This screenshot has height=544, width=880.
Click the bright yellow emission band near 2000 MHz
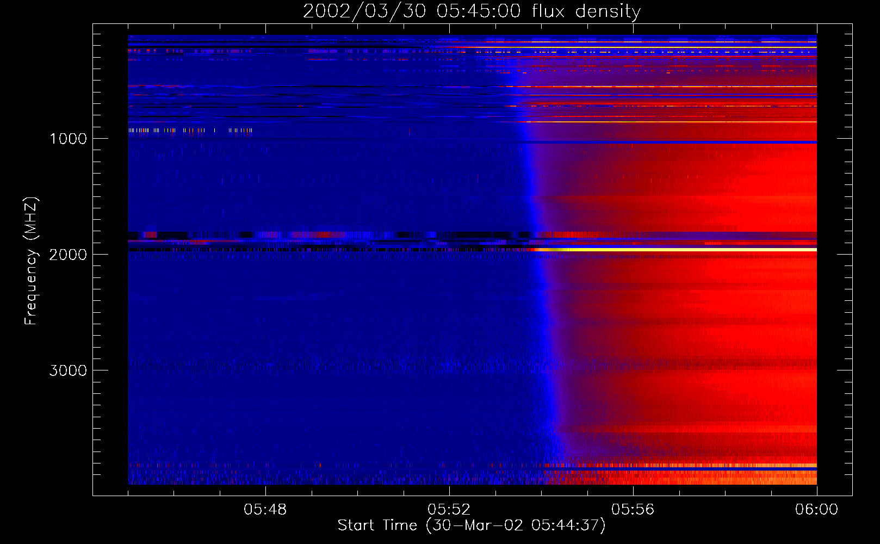(674, 249)
